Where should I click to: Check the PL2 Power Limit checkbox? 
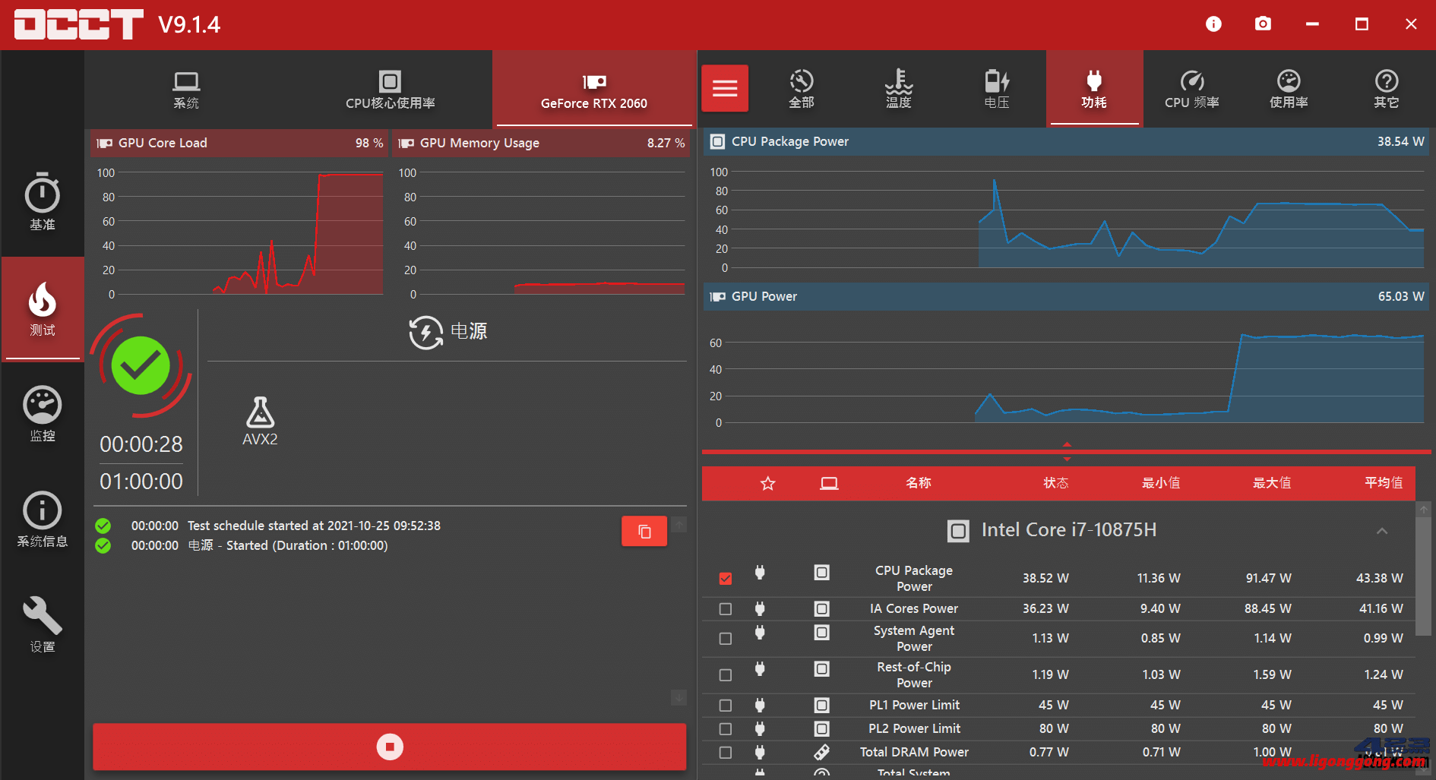coord(726,729)
